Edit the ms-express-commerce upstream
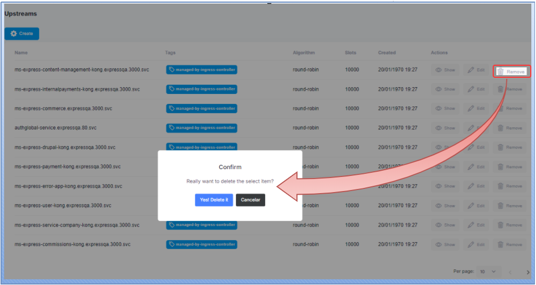Screen dimensions: 536x285 point(476,109)
